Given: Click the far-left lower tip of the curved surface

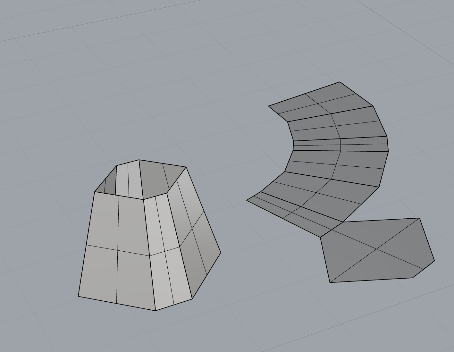Looking at the screenshot, I should coord(247,200).
